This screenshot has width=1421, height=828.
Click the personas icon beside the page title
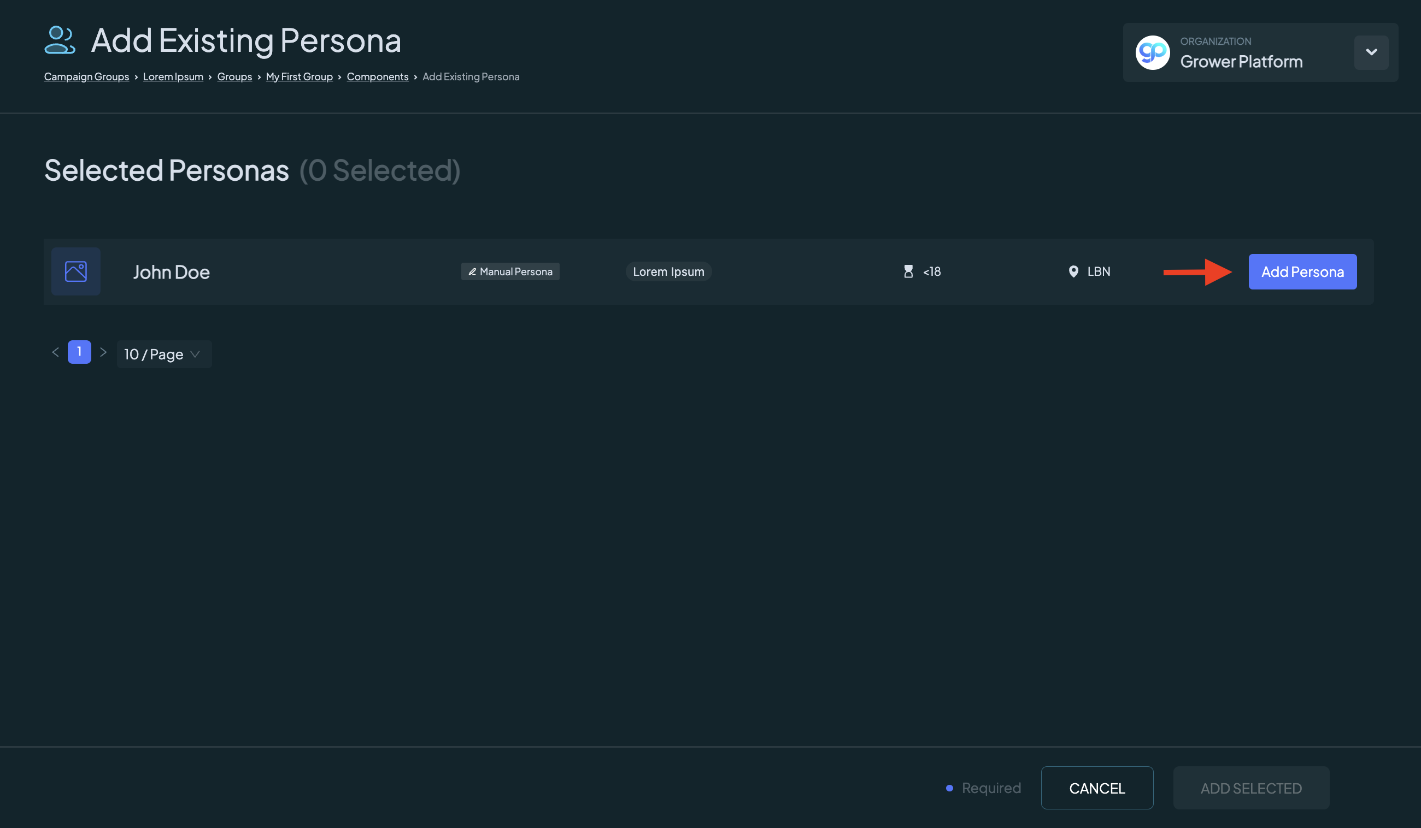pos(60,40)
